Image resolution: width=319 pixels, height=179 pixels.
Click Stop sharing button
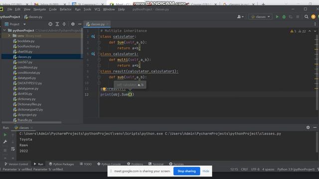(186, 171)
